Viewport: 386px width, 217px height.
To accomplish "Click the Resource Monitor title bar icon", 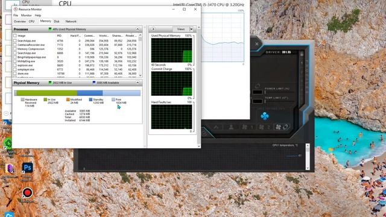I will click(x=16, y=10).
